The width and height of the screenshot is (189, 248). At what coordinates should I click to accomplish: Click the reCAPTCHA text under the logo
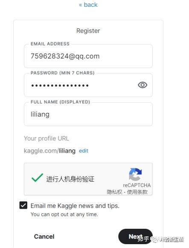click(x=137, y=185)
